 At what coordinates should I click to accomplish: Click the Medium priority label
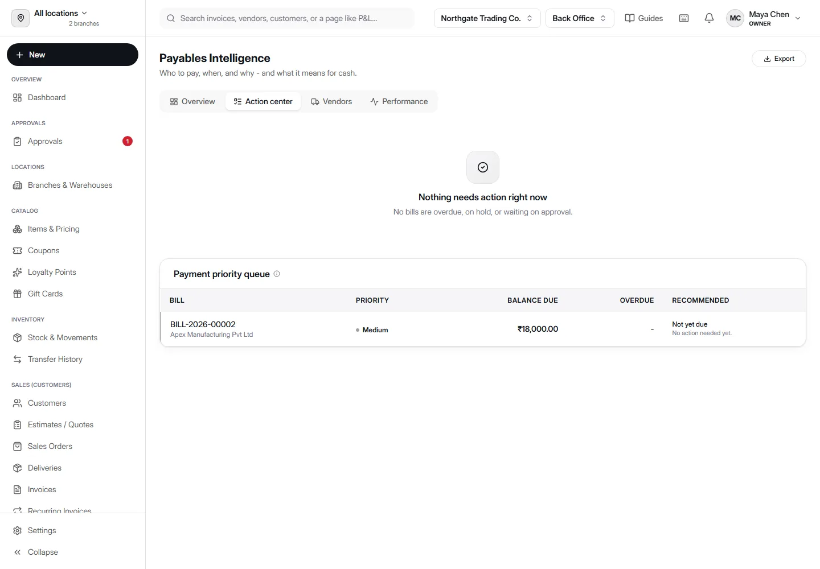pyautogui.click(x=375, y=330)
